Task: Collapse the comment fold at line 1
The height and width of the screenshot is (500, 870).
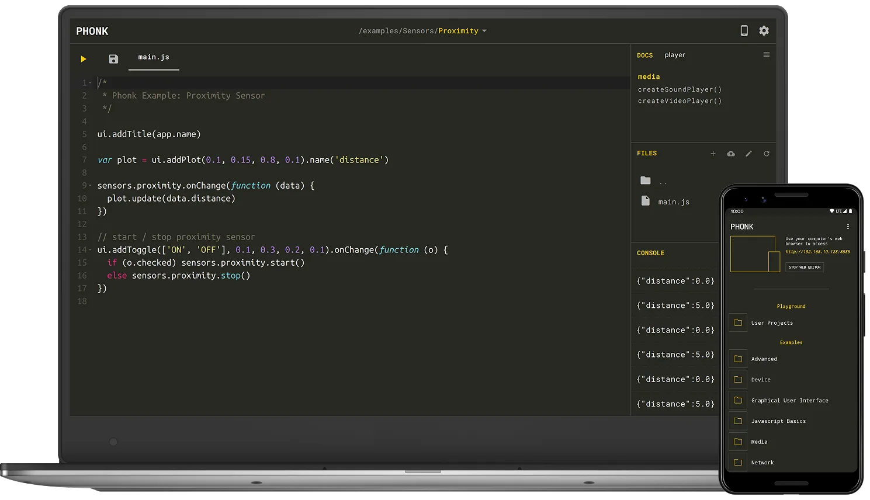Action: point(91,83)
